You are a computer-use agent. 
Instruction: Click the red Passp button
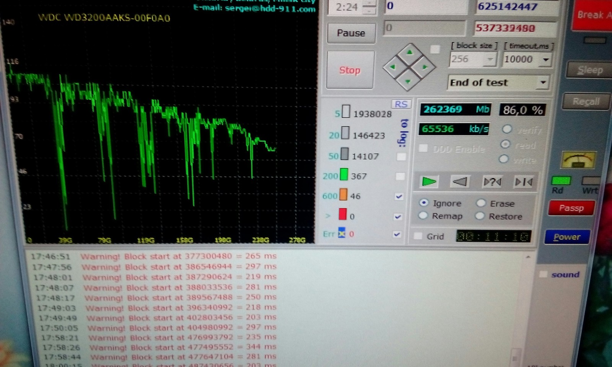click(x=571, y=208)
